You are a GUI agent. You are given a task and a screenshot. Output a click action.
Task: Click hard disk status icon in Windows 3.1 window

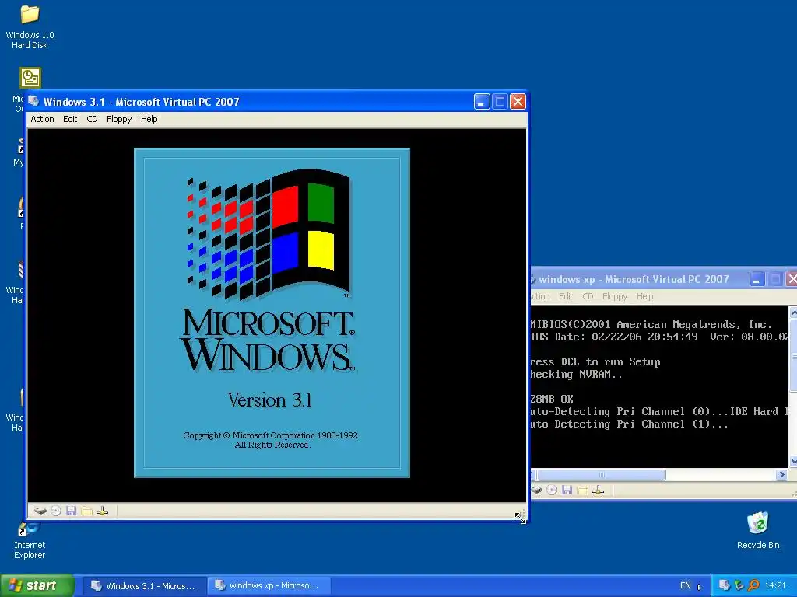pyautogui.click(x=40, y=511)
